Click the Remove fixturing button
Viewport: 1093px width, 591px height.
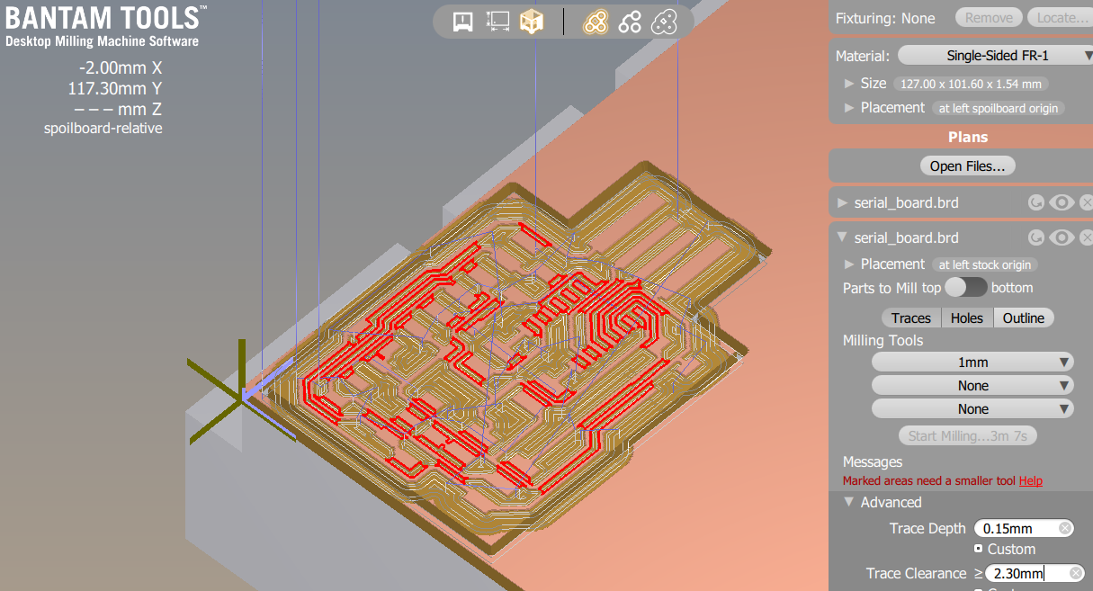[x=989, y=17]
